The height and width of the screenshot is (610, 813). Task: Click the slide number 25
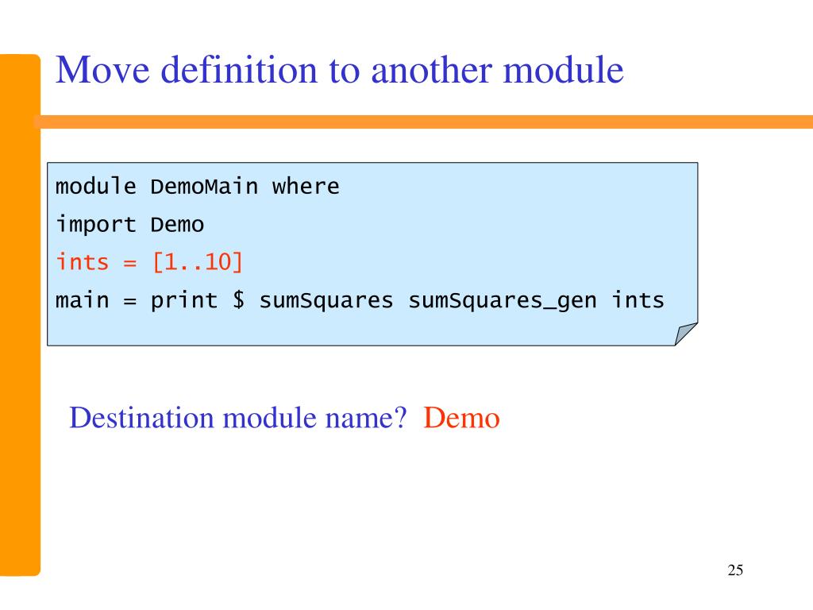(735, 570)
